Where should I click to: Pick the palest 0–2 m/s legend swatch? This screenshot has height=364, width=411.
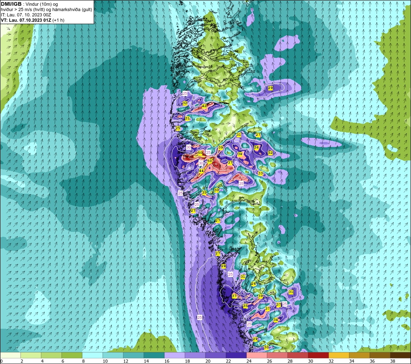point(11,355)
